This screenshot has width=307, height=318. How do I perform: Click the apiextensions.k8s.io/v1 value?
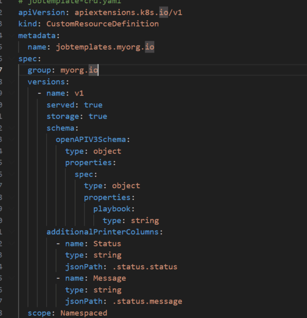(128, 13)
